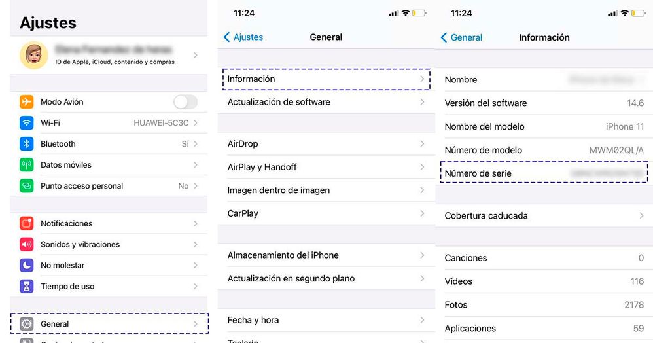Image resolution: width=653 pixels, height=343 pixels.
Task: Tap the Bluetooth icon
Action: click(27, 144)
